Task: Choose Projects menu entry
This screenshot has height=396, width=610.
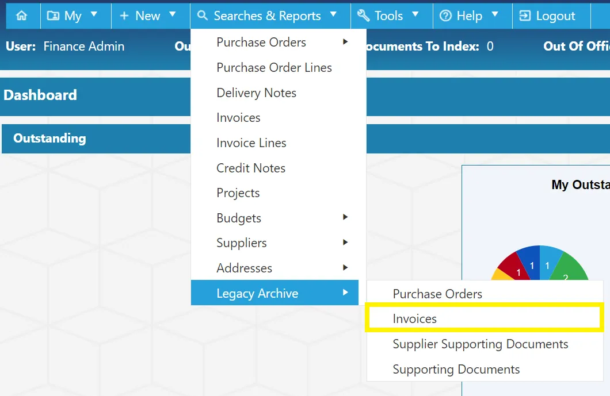Action: click(274, 193)
